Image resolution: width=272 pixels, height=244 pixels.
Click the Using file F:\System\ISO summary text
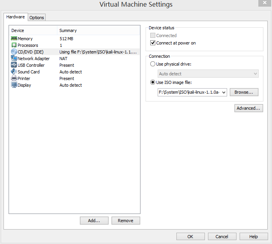[x=98, y=52]
